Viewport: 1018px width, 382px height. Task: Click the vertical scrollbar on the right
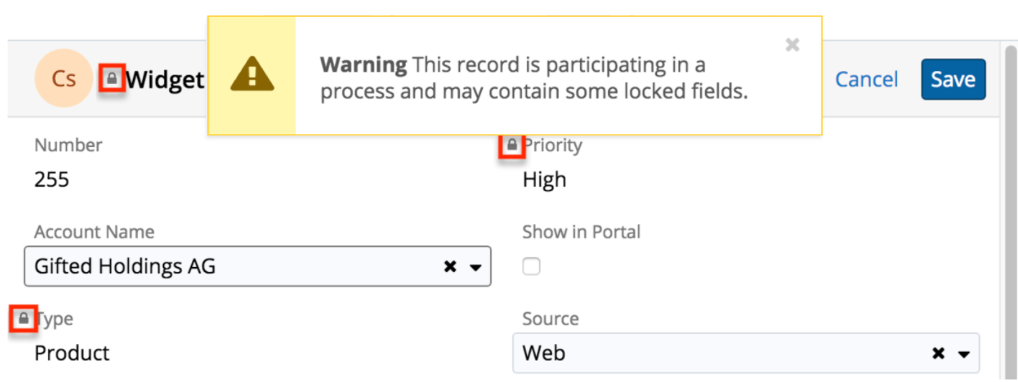1010,211
